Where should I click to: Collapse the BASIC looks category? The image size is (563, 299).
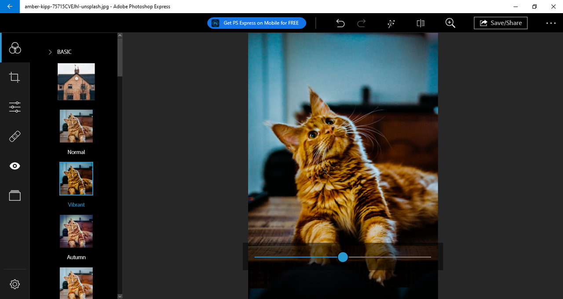click(50, 52)
